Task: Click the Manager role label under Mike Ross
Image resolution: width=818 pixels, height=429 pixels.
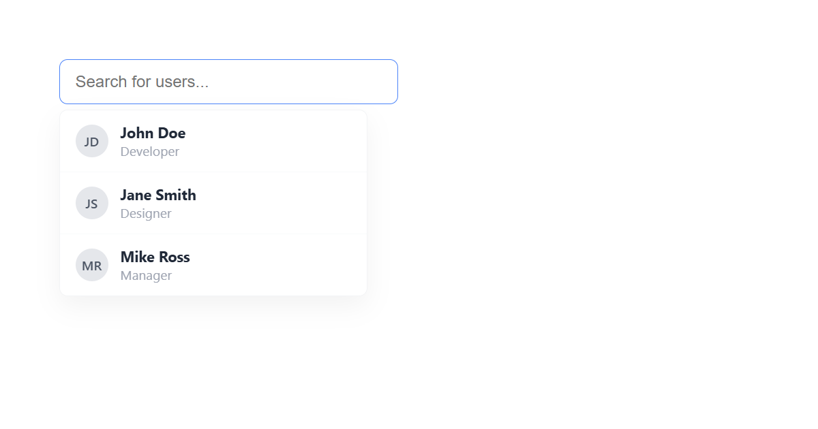Action: (x=146, y=275)
